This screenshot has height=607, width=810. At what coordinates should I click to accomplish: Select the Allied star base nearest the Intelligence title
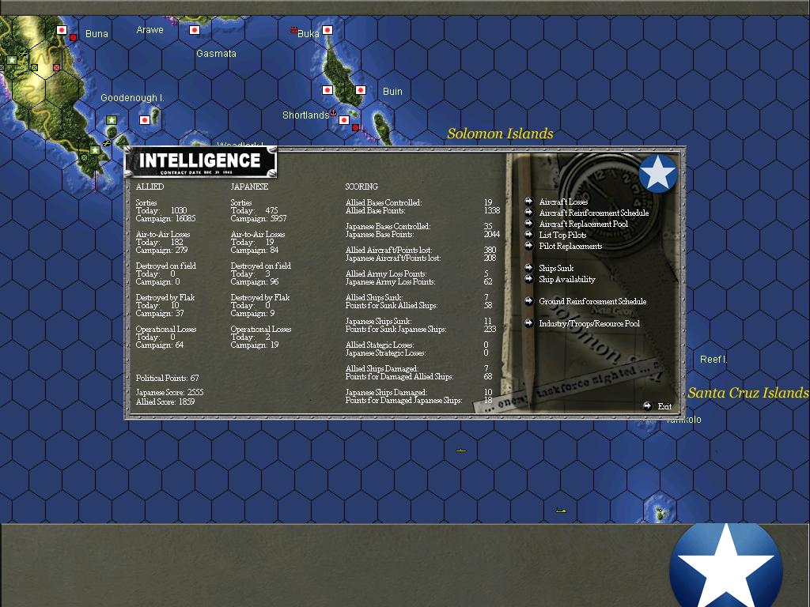click(x=95, y=150)
